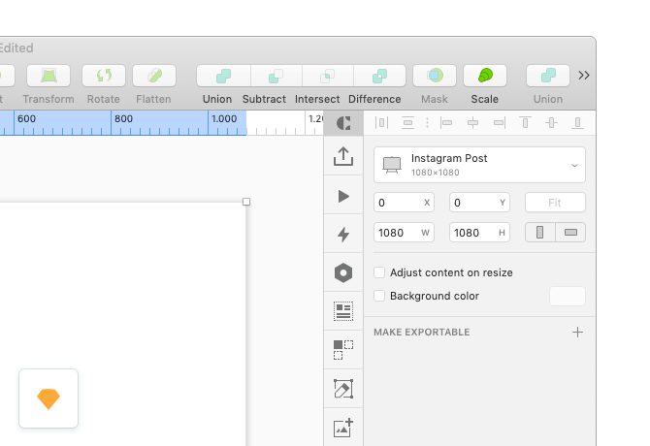This screenshot has width=650, height=446.
Task: Add export via Make Exportable plus
Action: 577,333
